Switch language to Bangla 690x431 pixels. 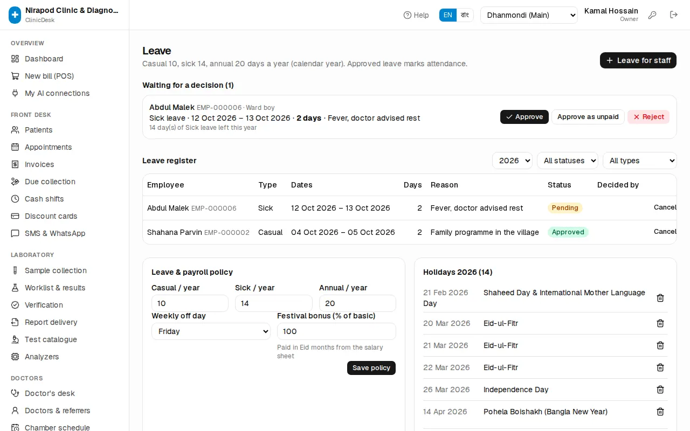click(465, 15)
